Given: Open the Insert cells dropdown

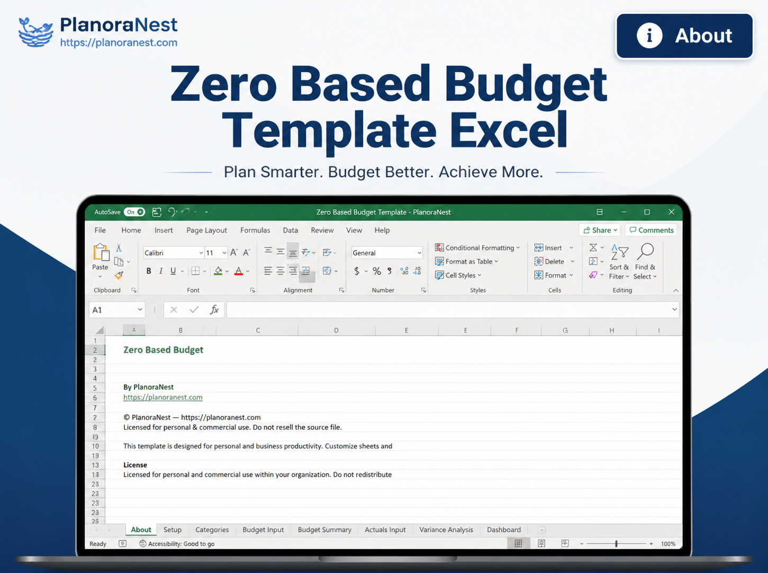Looking at the screenshot, I should click(x=572, y=248).
